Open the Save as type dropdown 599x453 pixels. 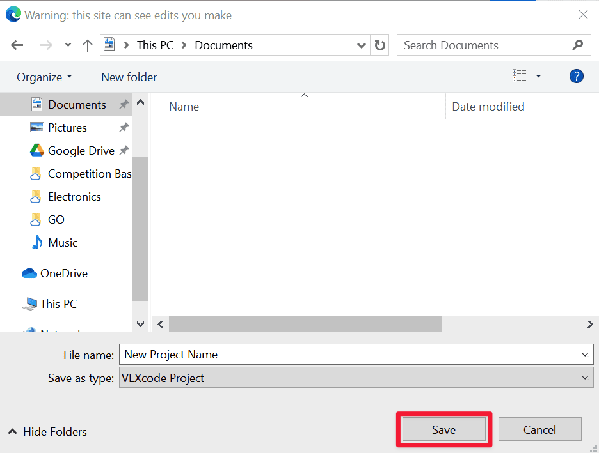583,377
